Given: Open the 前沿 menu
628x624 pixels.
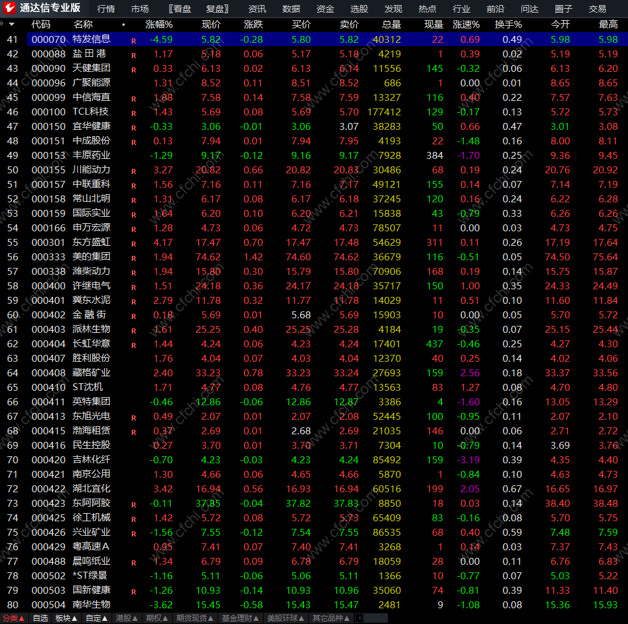Looking at the screenshot, I should coord(495,9).
